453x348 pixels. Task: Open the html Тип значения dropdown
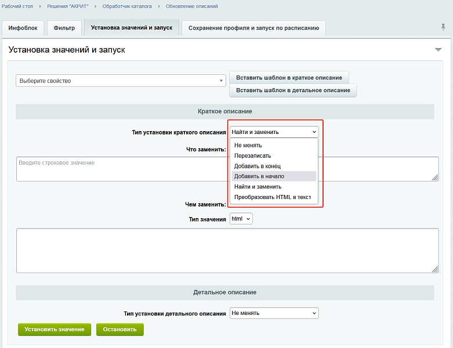(241, 219)
